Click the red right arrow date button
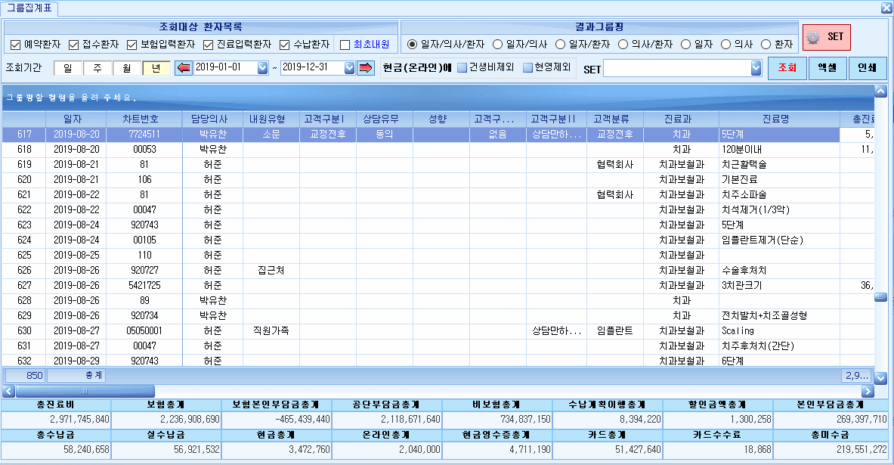The image size is (894, 465). (x=366, y=68)
